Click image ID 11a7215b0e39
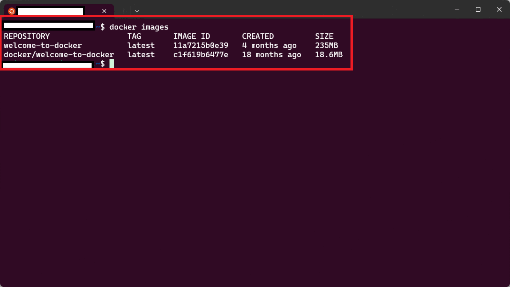Viewport: 510px width, 287px height. [201, 45]
